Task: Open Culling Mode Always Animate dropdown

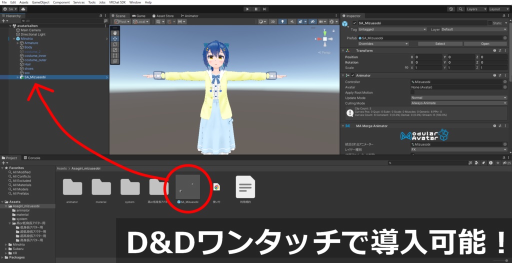Action: (x=459, y=103)
